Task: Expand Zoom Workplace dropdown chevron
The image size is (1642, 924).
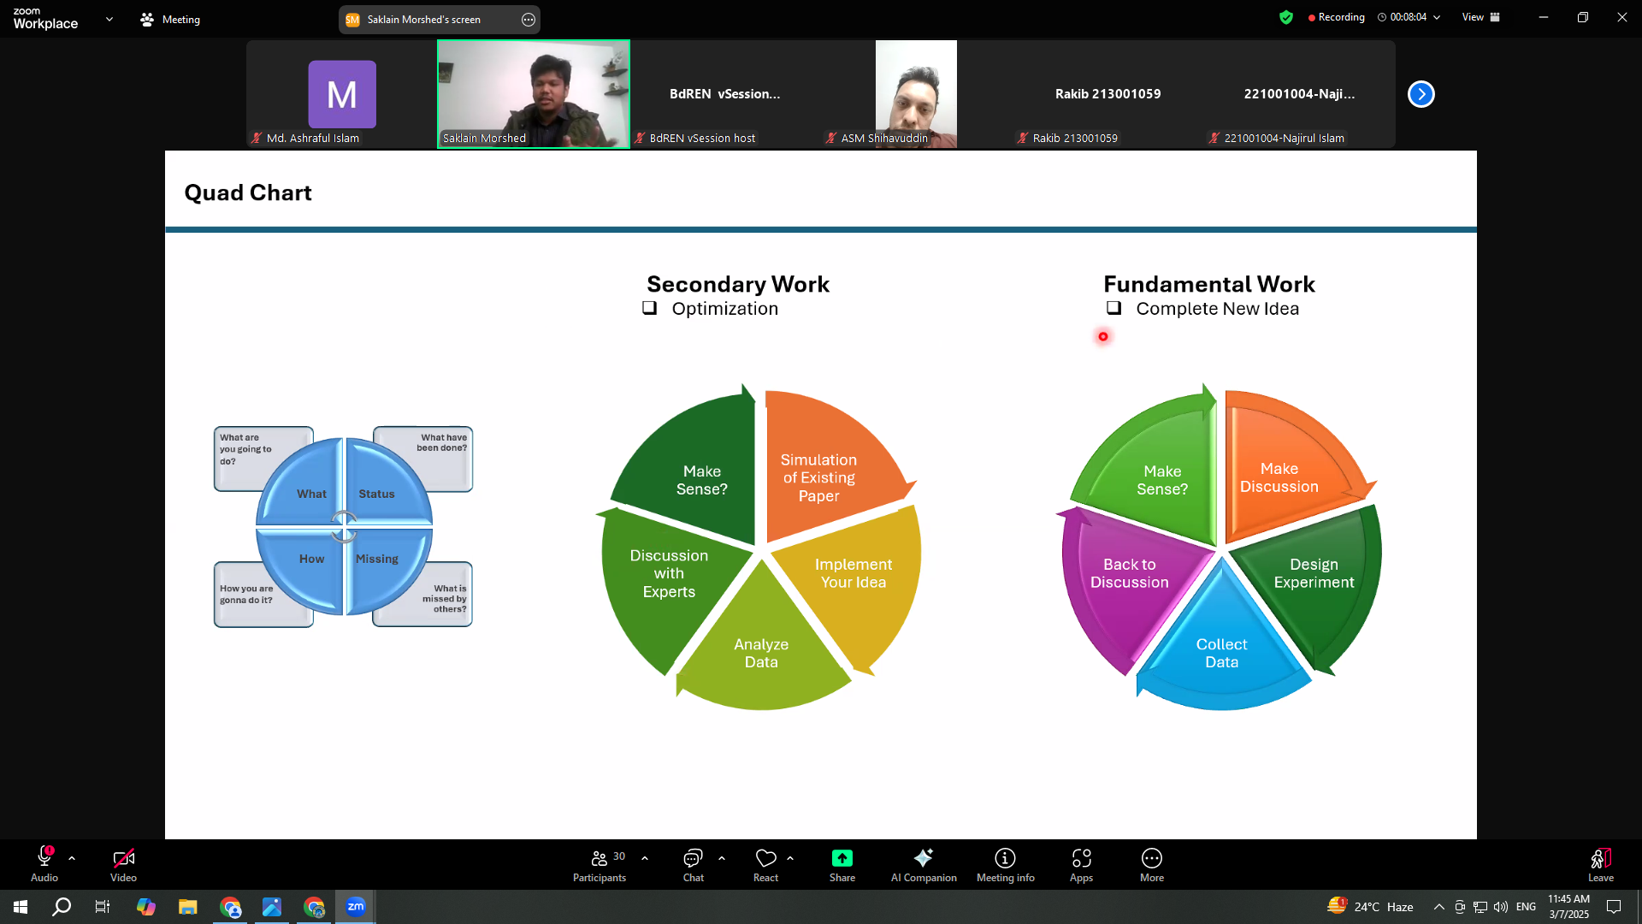Action: coord(109,19)
